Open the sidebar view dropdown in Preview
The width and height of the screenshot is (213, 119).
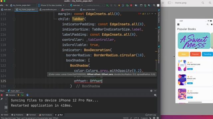point(170,3)
